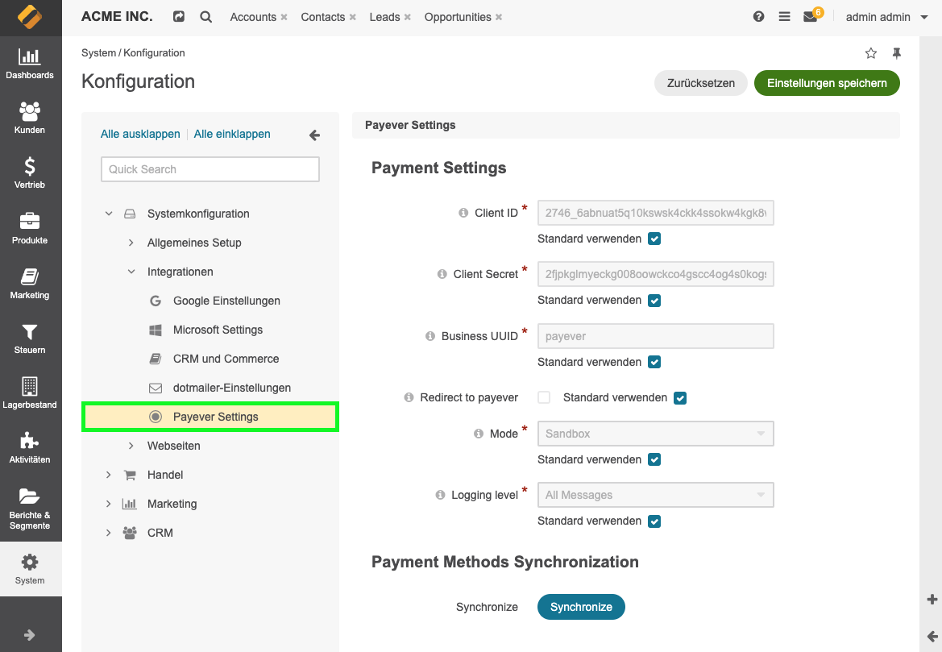The image size is (942, 652).
Task: Click Einstellungen speichern button
Action: click(x=827, y=83)
